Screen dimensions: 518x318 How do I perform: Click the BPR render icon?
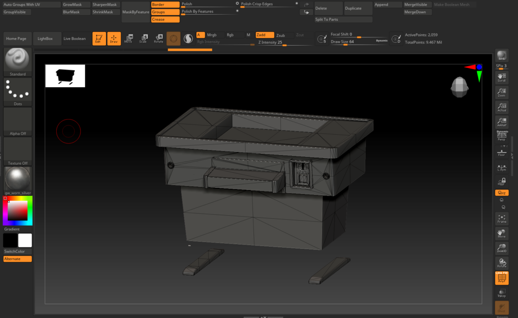(x=501, y=56)
